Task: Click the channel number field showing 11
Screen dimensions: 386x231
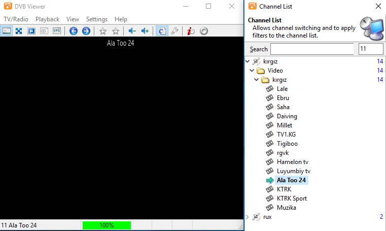Action: tap(371, 49)
